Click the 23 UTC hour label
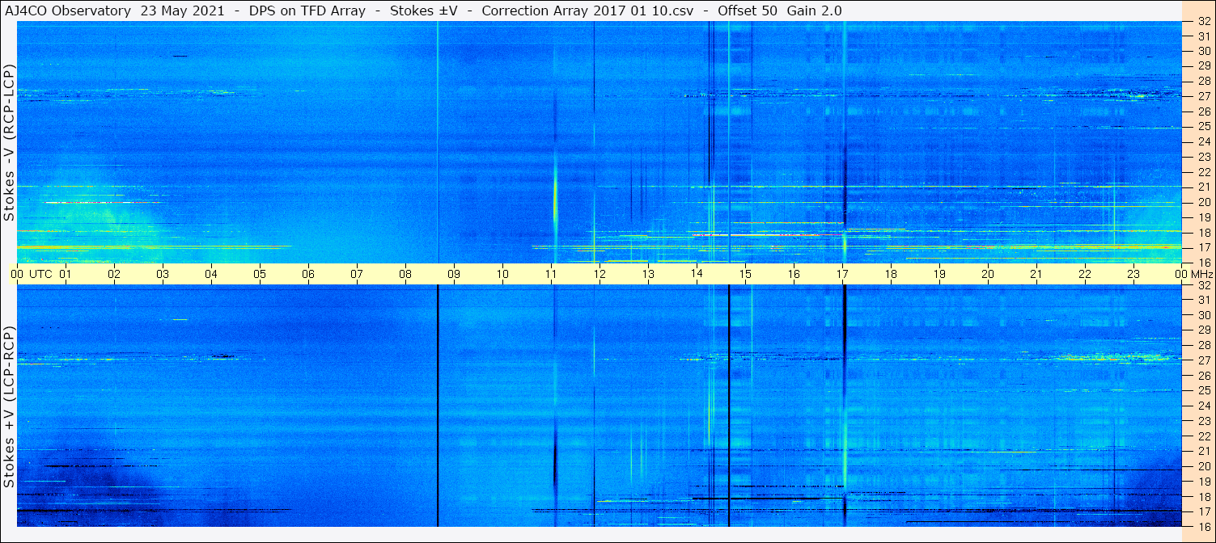Viewport: 1216px width, 543px height. [x=1133, y=274]
